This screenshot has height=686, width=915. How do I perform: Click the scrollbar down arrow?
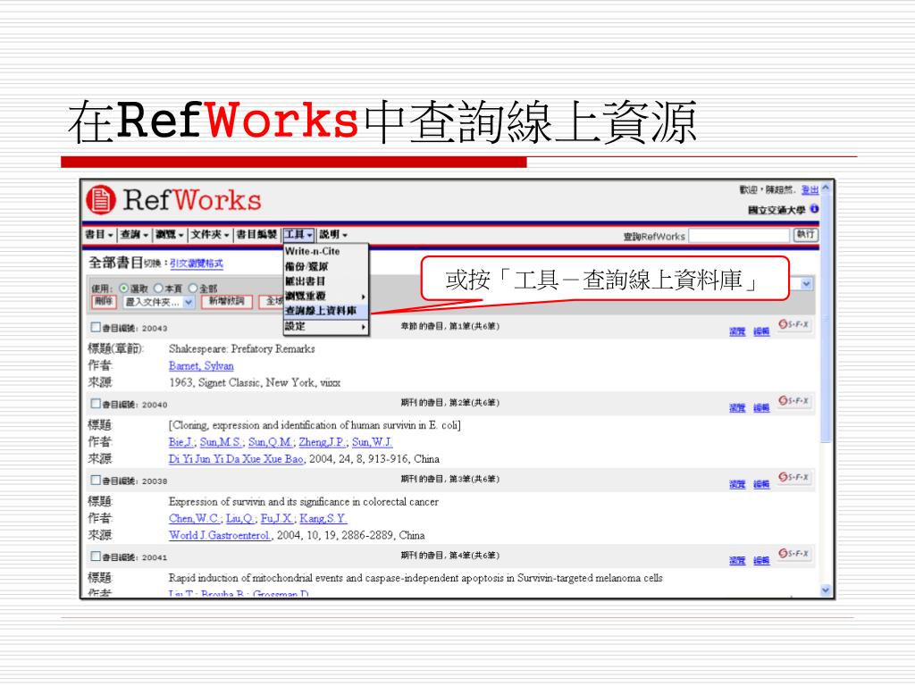[825, 590]
